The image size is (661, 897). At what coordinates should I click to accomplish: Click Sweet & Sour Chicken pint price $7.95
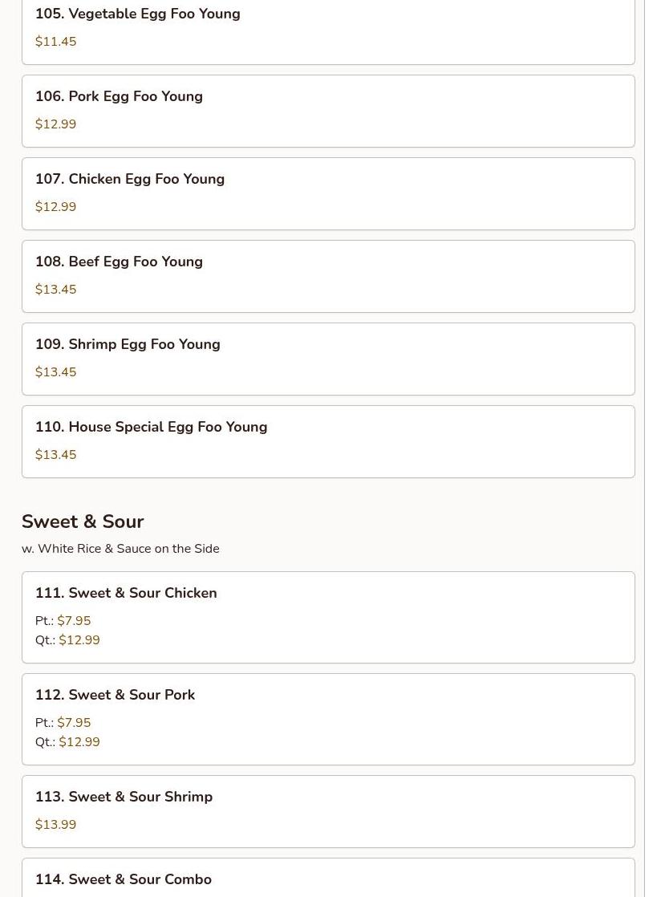(x=74, y=621)
